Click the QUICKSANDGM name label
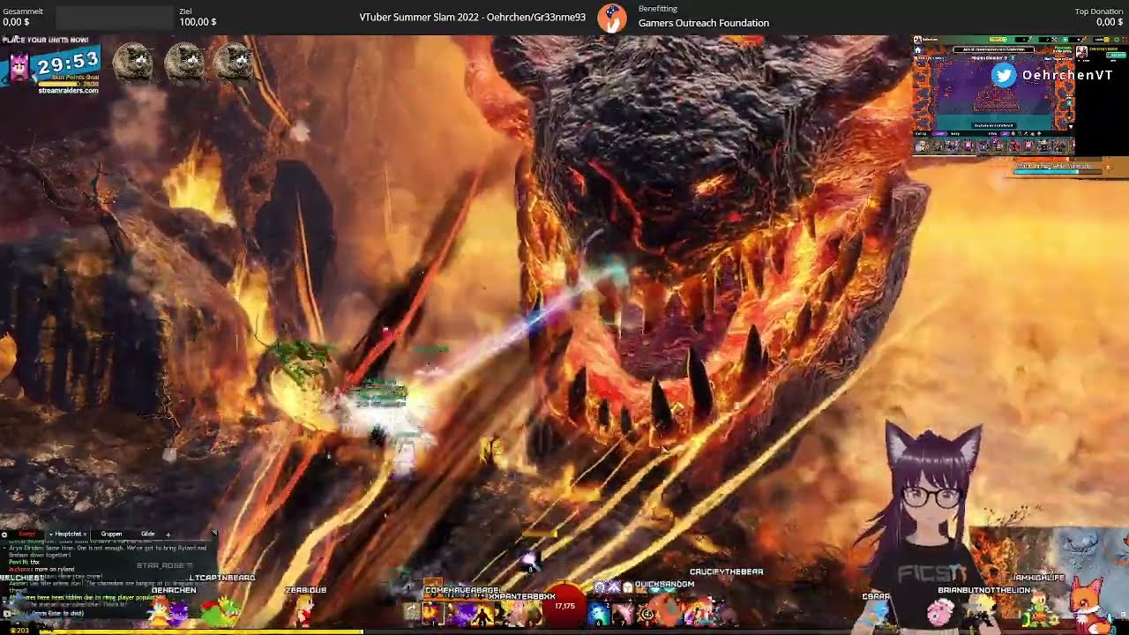 coord(664,584)
